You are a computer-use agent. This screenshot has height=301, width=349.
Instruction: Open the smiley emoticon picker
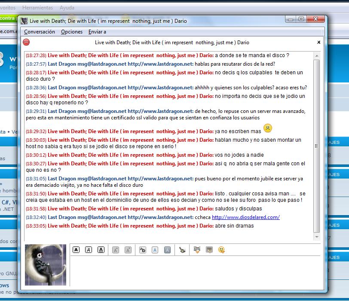222,249
